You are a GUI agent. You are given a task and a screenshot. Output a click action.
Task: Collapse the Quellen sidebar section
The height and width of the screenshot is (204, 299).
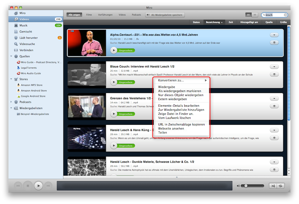(x=11, y=56)
